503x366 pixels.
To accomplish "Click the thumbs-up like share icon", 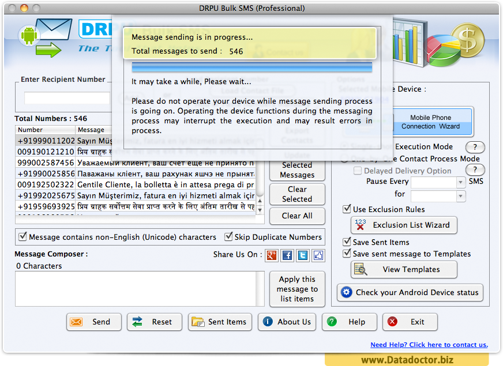I will (x=318, y=255).
